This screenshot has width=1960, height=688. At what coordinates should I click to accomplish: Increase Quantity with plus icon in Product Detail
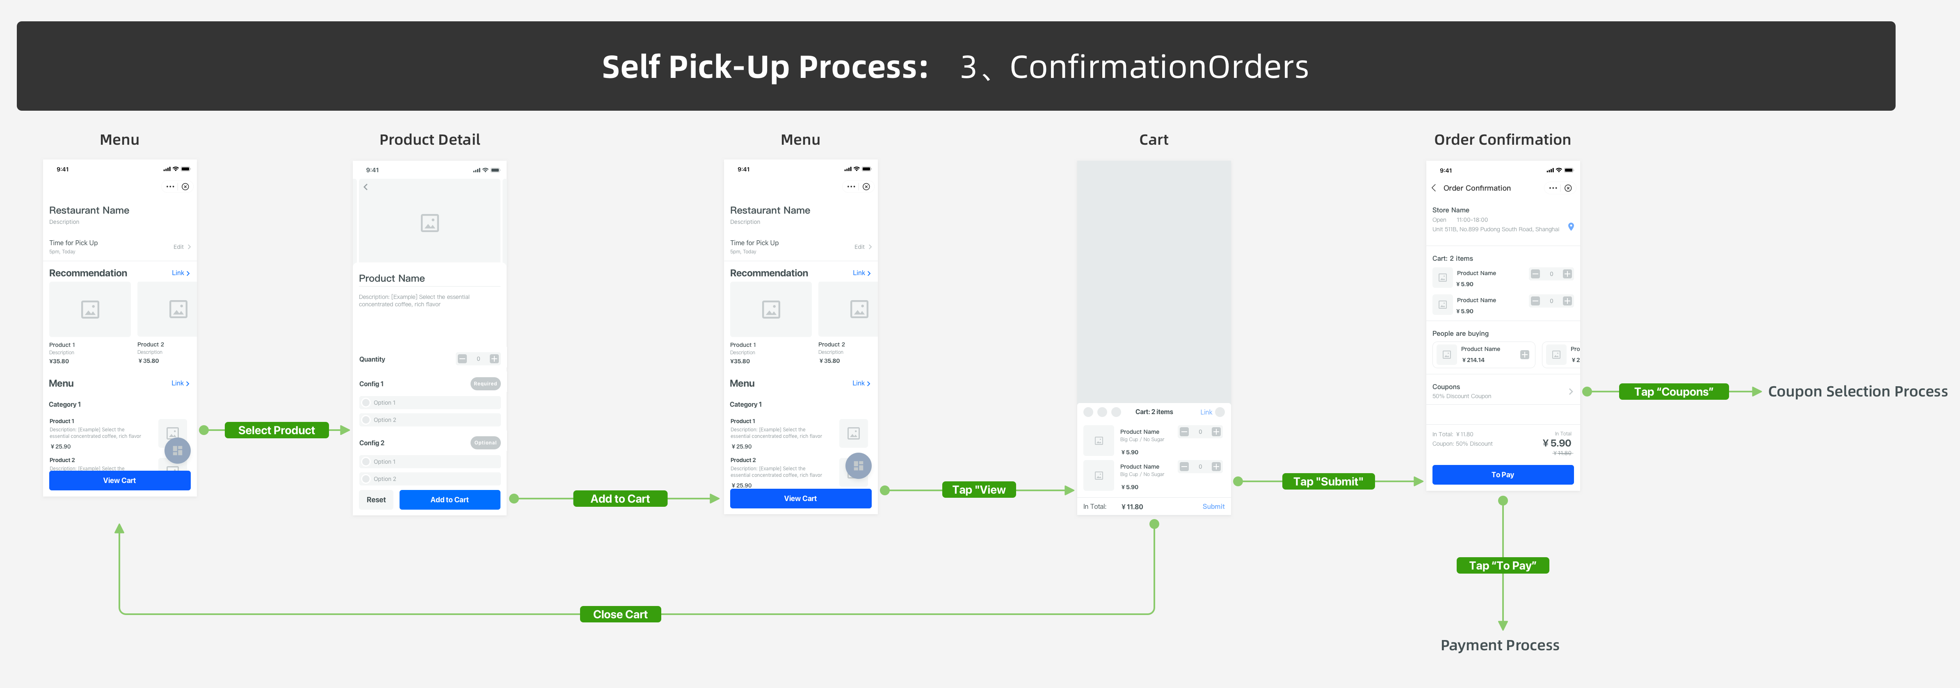[x=495, y=359]
